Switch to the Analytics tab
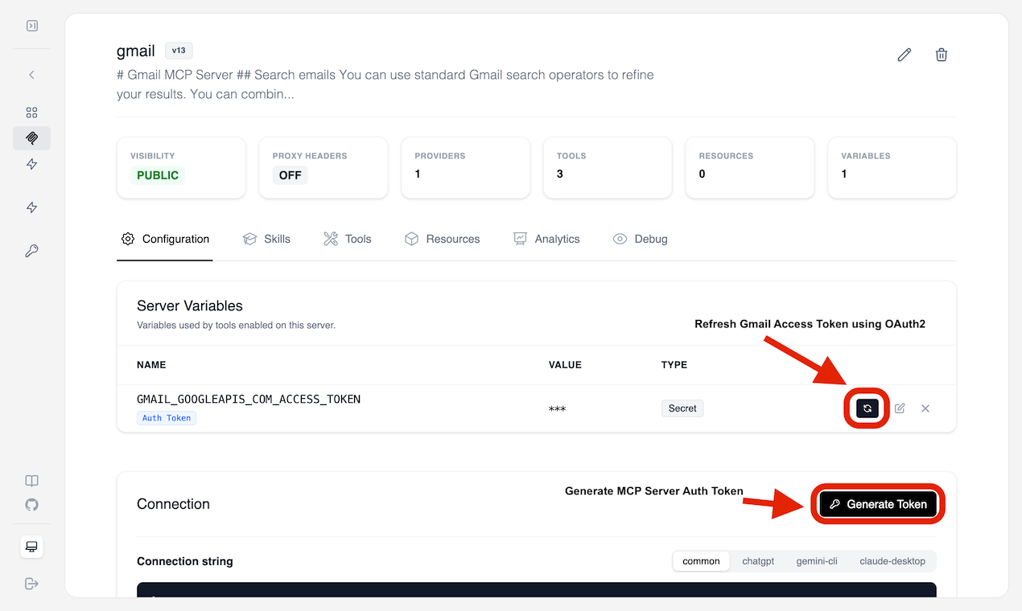Image resolution: width=1022 pixels, height=611 pixels. (547, 239)
